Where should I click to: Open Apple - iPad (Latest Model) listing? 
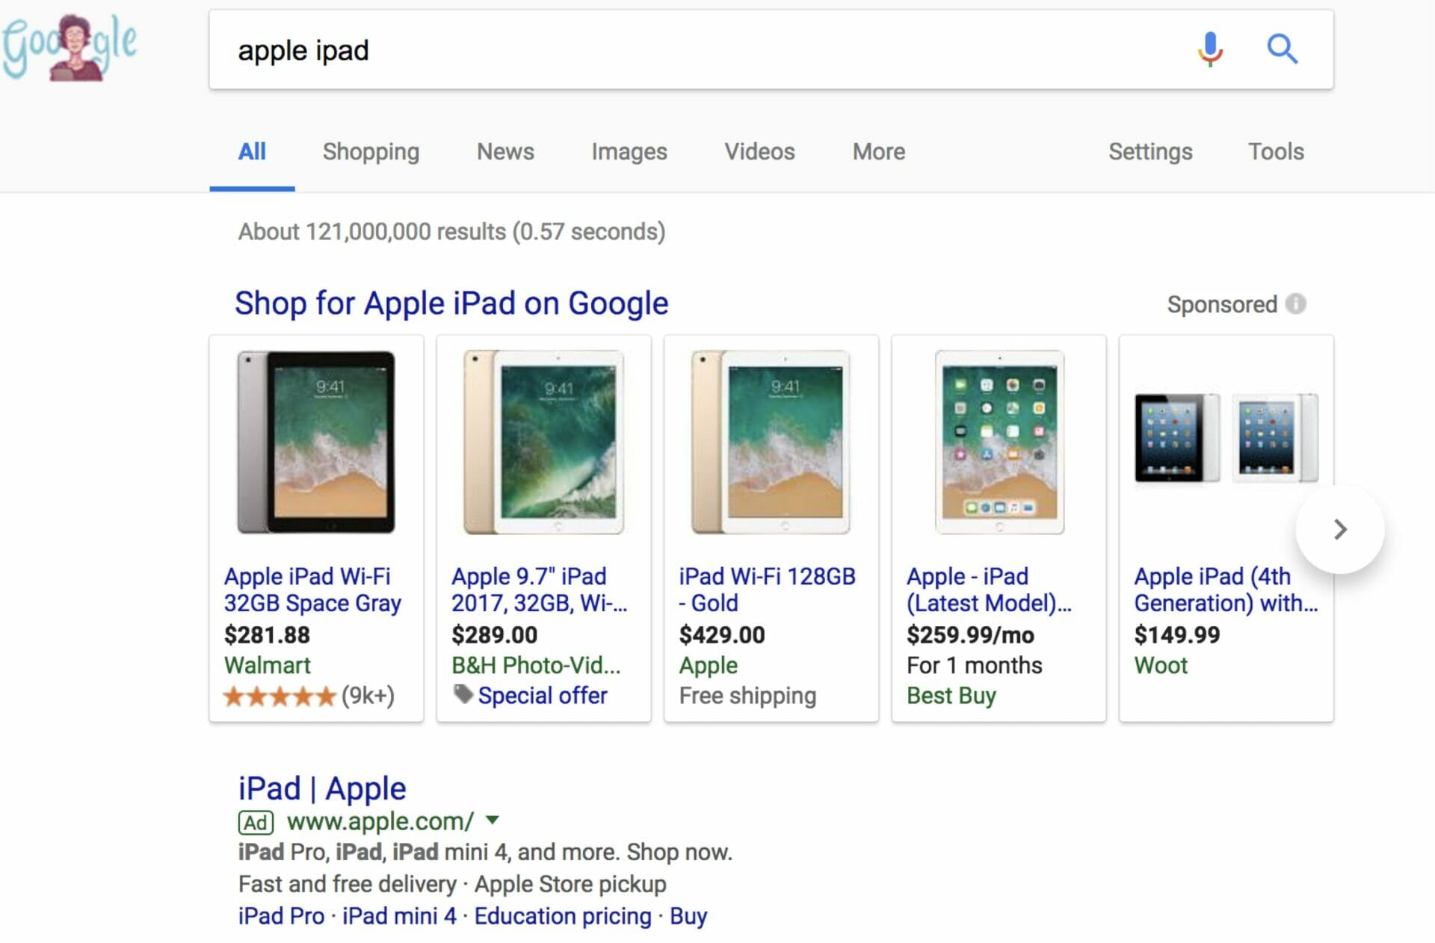click(x=988, y=590)
